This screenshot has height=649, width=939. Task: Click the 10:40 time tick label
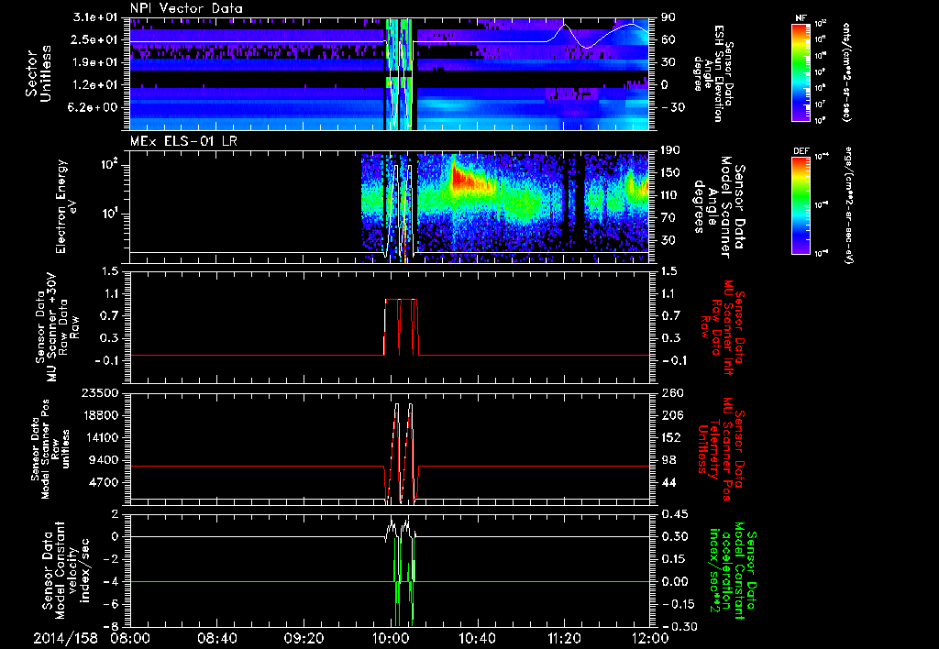[477, 638]
